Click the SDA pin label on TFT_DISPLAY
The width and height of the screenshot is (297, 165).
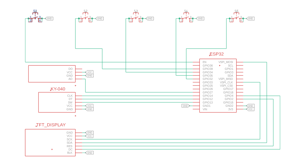[x=69, y=143]
